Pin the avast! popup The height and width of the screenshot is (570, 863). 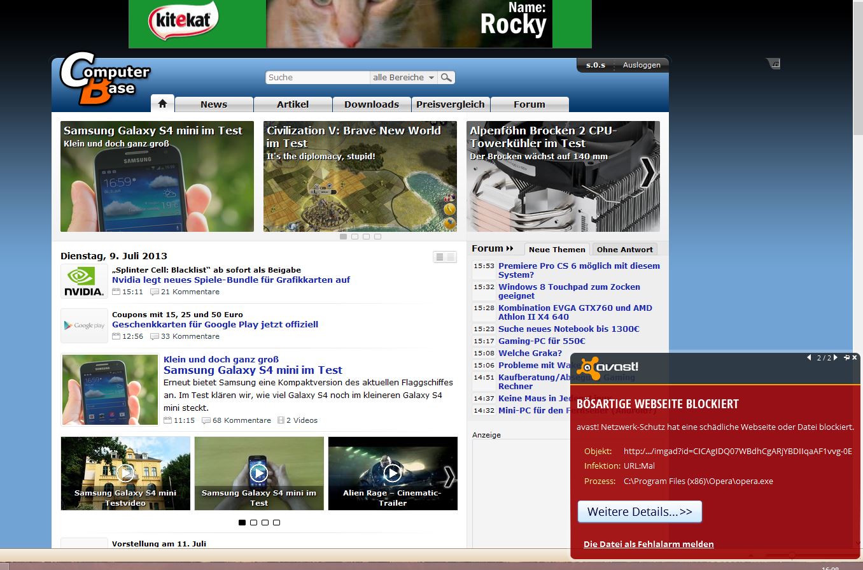(846, 358)
